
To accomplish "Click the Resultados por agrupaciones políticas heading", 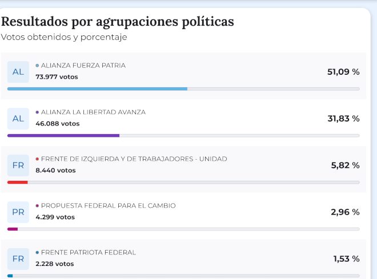I will (117, 22).
